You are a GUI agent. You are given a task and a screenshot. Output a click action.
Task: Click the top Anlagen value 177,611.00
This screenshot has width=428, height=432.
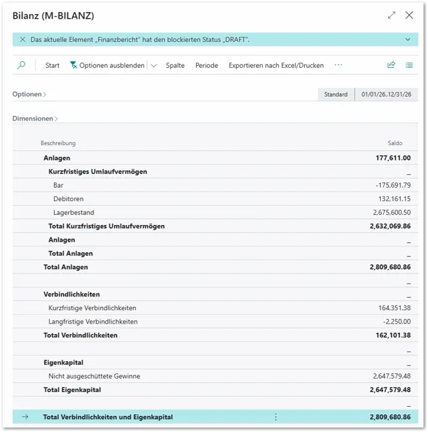[393, 158]
